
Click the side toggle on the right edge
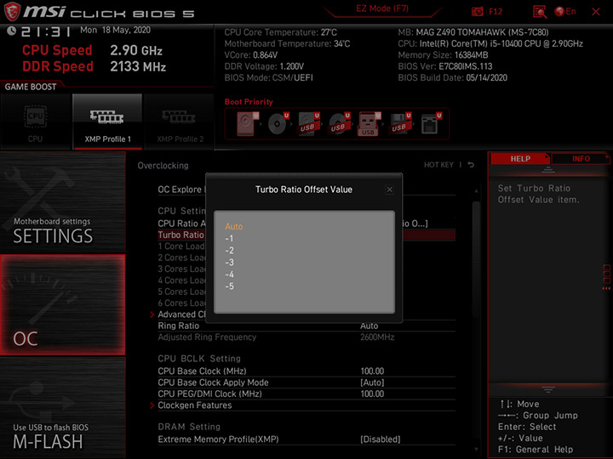(x=606, y=277)
